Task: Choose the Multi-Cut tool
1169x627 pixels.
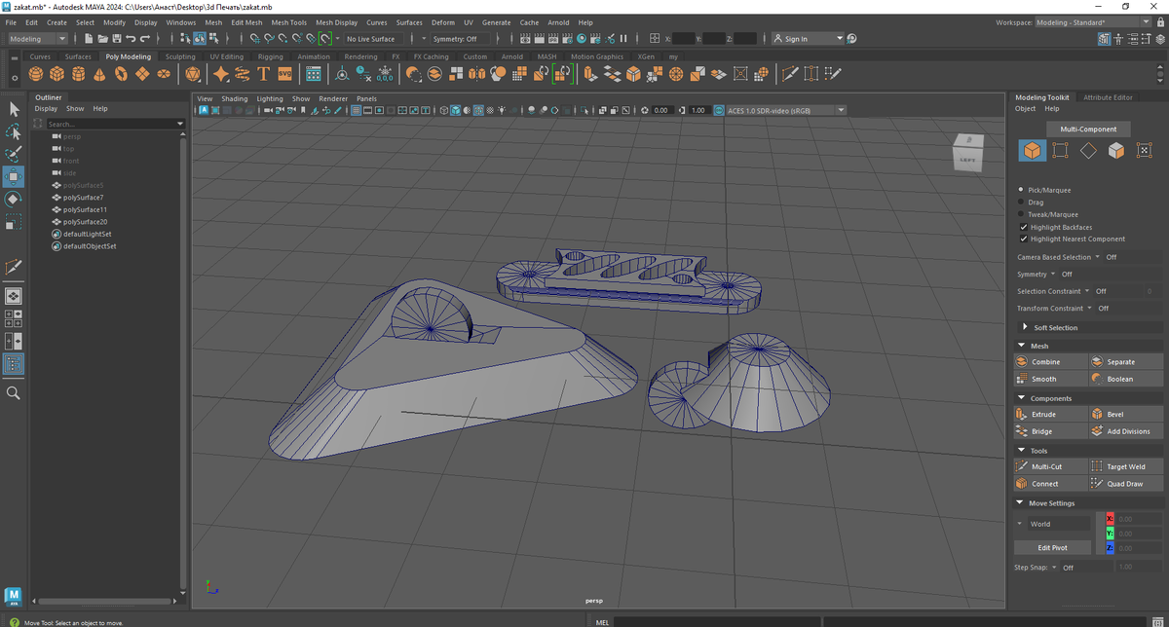Action: (1047, 466)
